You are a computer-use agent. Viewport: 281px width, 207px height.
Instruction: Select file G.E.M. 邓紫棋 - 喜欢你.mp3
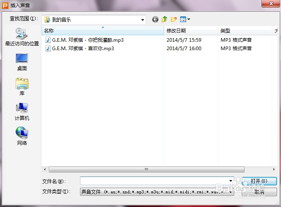pos(83,48)
